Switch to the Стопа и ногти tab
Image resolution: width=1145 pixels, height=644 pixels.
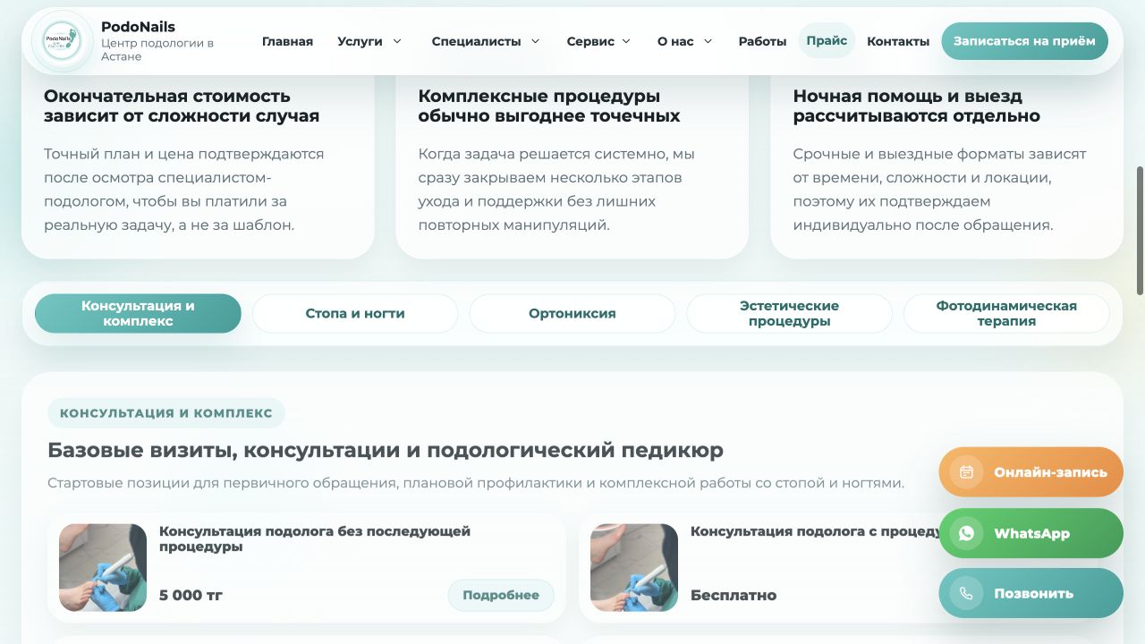[355, 313]
